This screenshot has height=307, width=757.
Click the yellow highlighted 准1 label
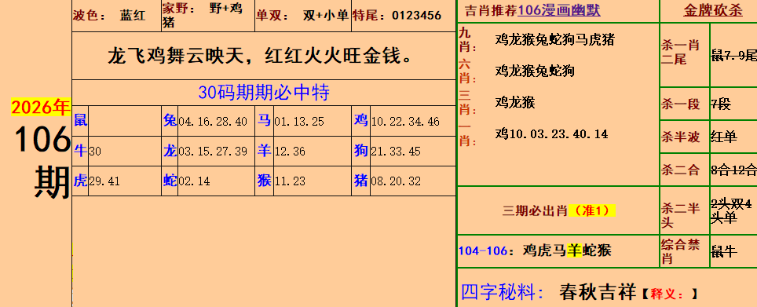[x=592, y=211]
